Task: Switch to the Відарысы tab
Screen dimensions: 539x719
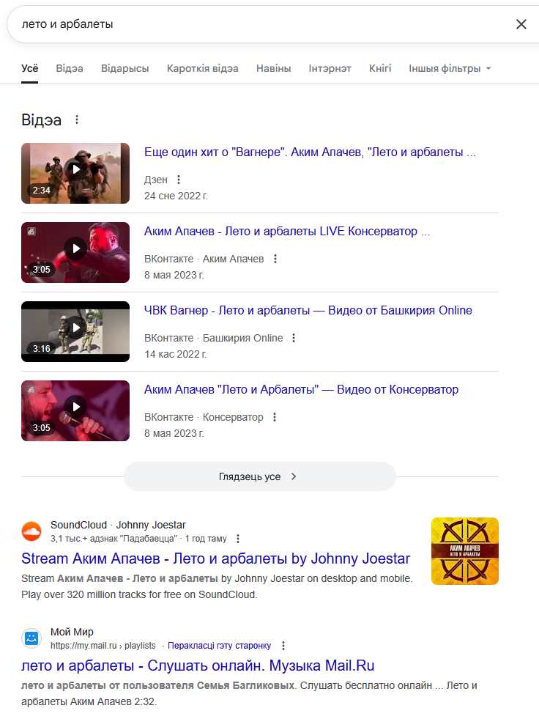Action: 124,69
